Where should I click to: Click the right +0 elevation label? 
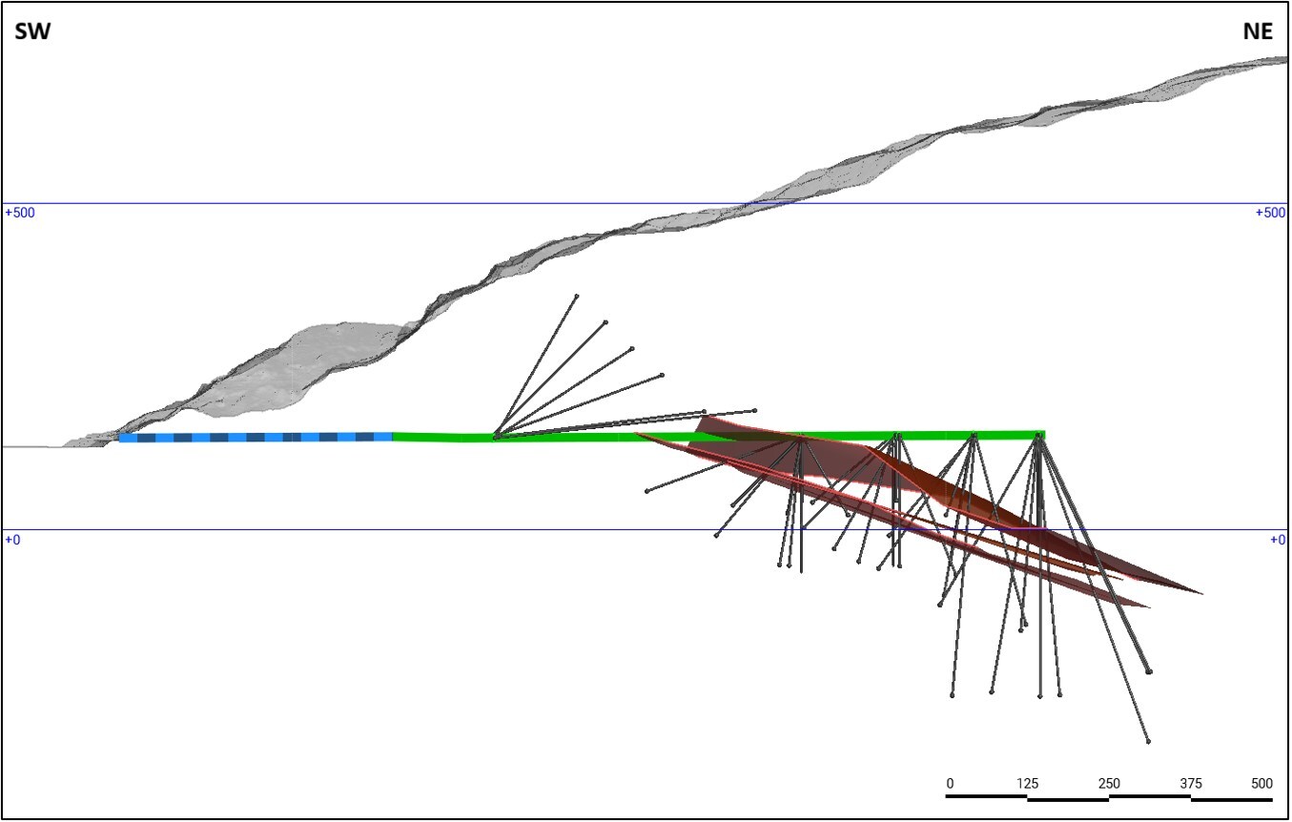click(x=1277, y=540)
